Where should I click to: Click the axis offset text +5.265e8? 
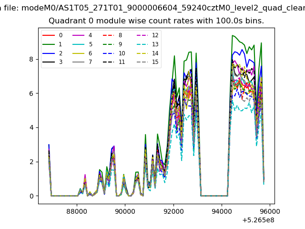(258, 220)
